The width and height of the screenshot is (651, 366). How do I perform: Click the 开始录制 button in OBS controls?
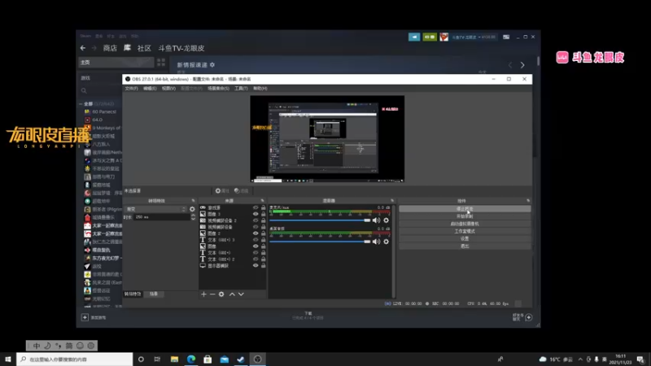pyautogui.click(x=465, y=216)
